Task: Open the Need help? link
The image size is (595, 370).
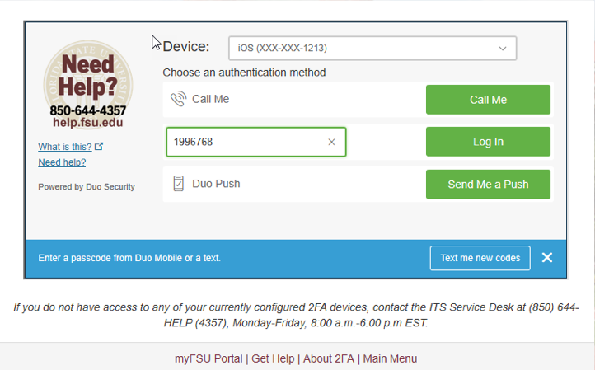Action: [x=62, y=162]
